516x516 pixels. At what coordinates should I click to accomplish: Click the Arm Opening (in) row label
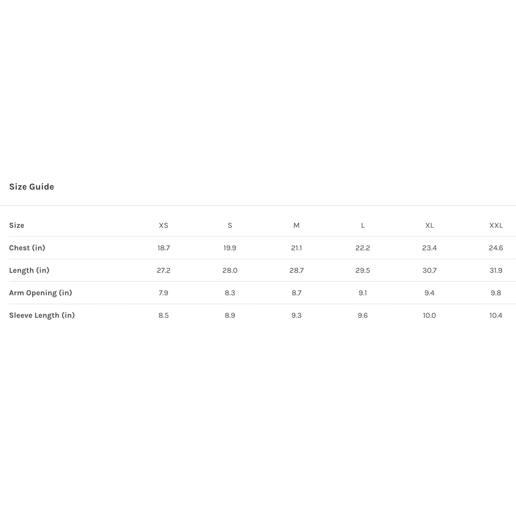(41, 293)
